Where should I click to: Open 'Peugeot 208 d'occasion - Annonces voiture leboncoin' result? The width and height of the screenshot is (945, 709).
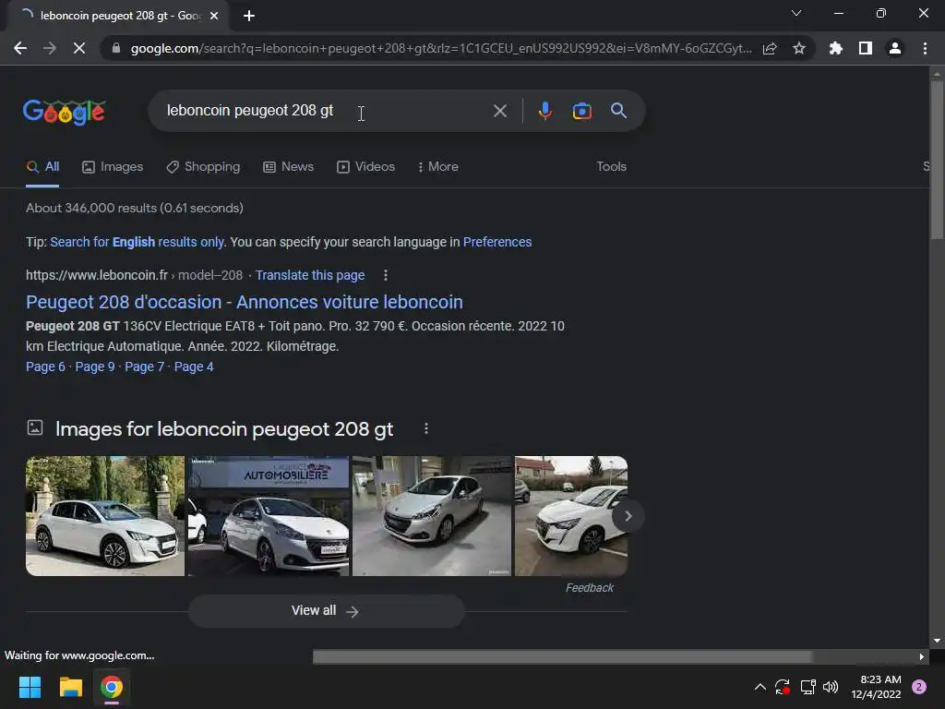[x=244, y=302]
